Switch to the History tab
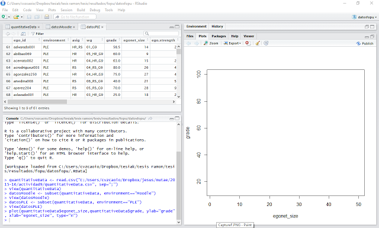Screen dimensions: 379x228 pyautogui.click(x=217, y=27)
